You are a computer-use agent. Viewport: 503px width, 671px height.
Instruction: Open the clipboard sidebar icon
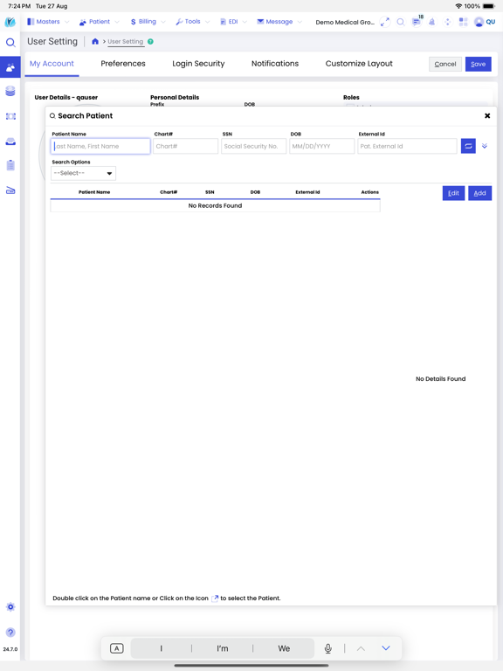click(x=10, y=165)
